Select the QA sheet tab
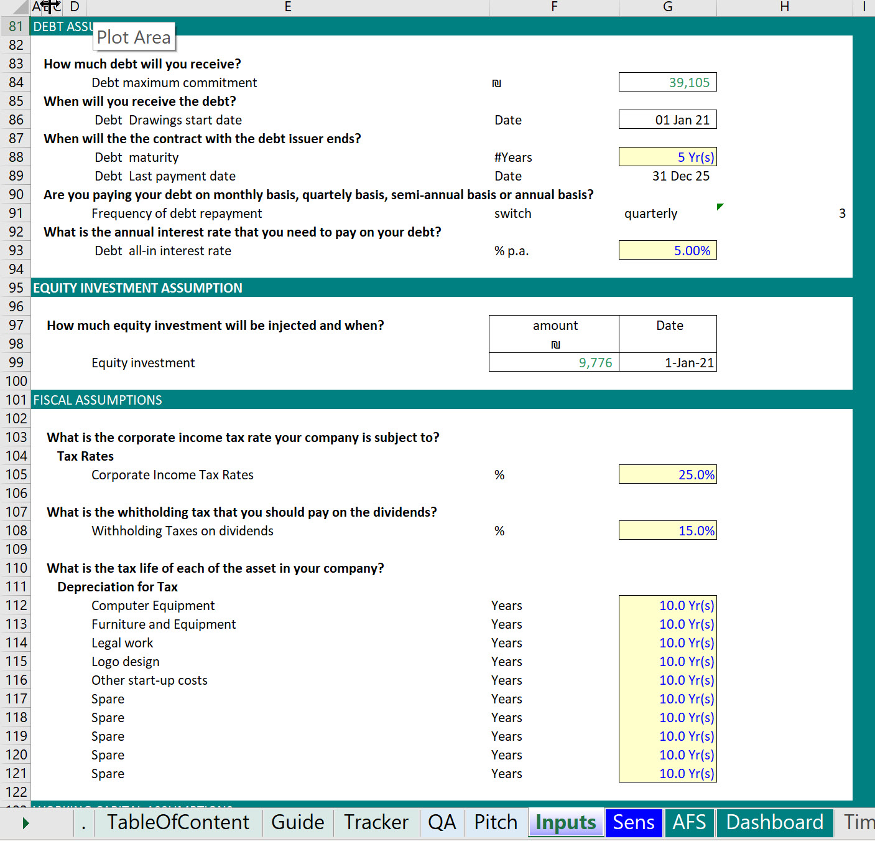The image size is (875, 841). tap(442, 822)
